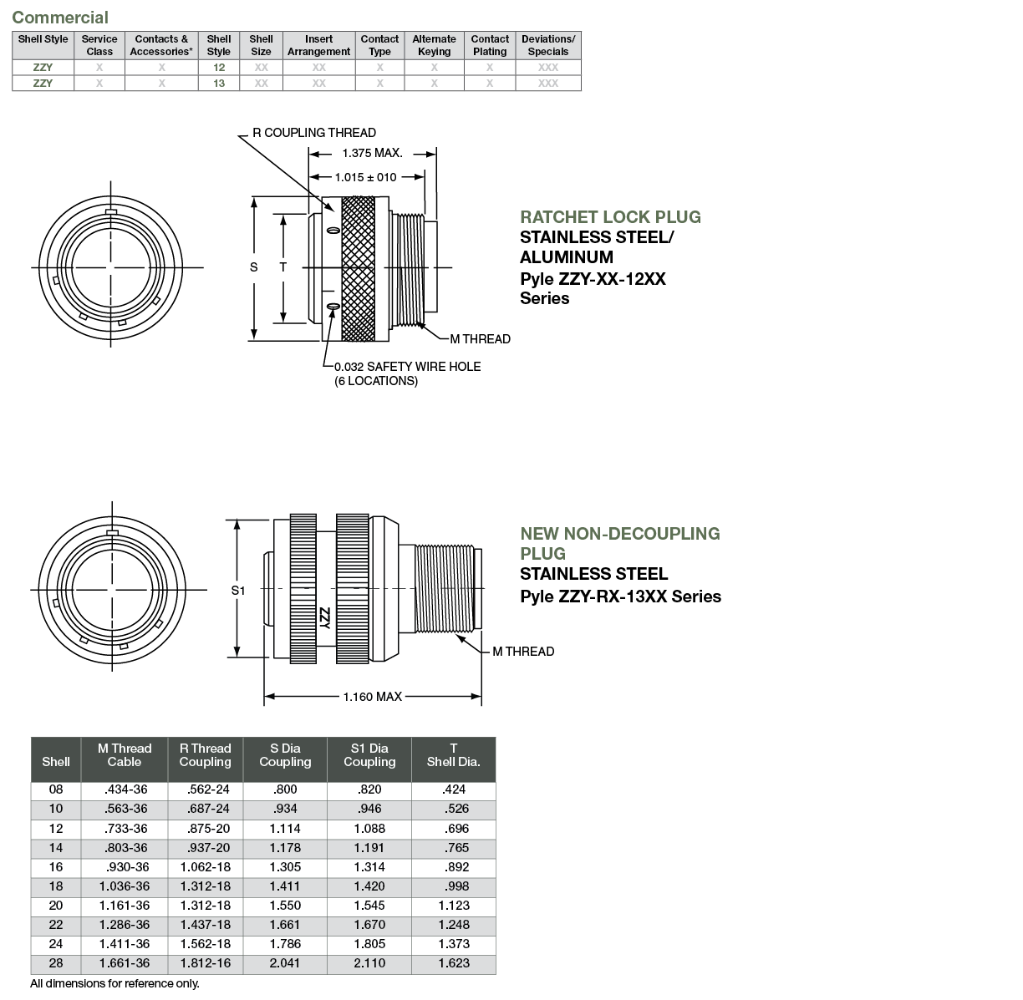1023x1000 pixels.
Task: Select the "2.041" S Dia cell
Action: (285, 963)
